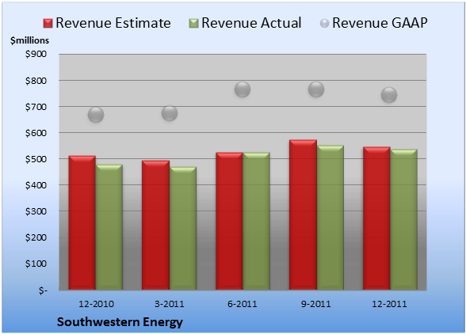466x334 pixels.
Task: Select the green actual bar for 12-2010
Action: click(x=109, y=227)
